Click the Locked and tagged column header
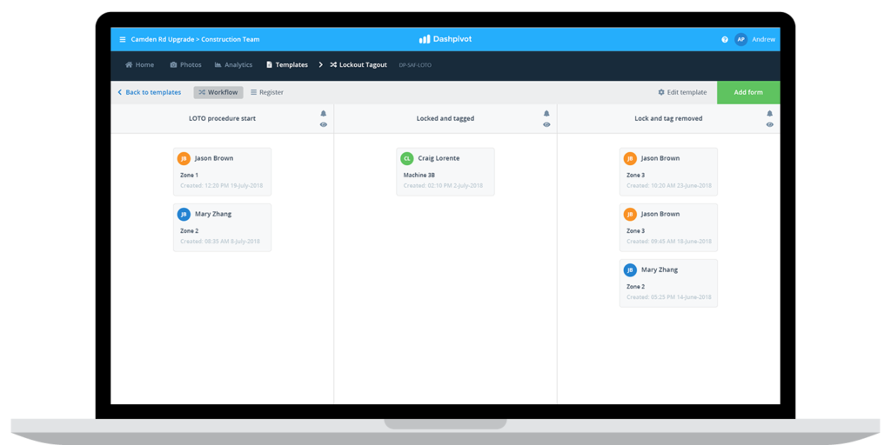 [x=445, y=118]
